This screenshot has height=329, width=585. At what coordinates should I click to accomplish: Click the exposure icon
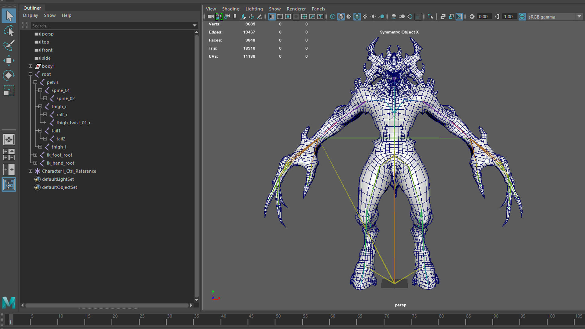[x=472, y=16]
